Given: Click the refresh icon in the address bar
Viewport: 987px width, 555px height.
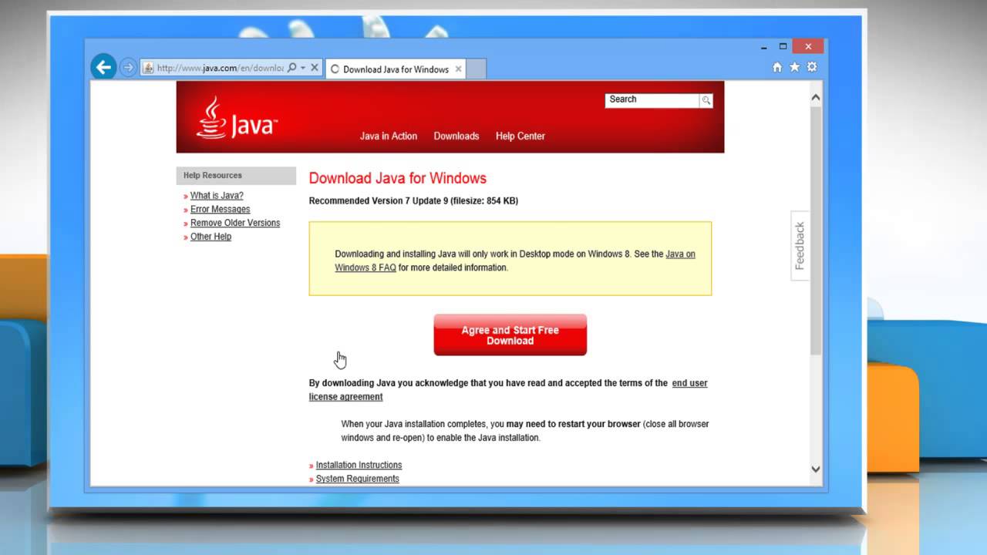Looking at the screenshot, I should click(315, 68).
